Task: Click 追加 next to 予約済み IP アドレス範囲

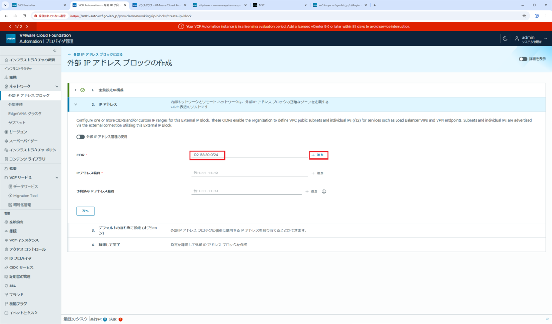Action: coord(312,191)
